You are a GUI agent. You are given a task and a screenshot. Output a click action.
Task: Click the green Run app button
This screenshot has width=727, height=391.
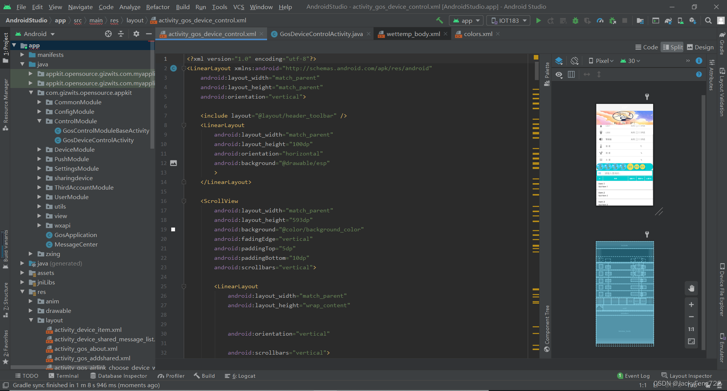pyautogui.click(x=538, y=20)
